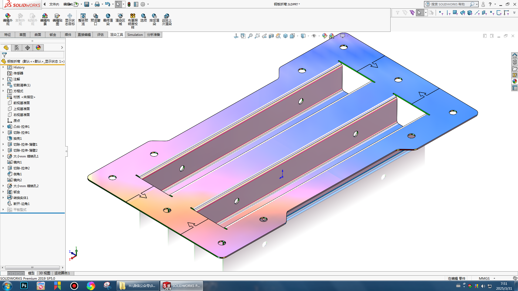
Task: Open the DisplayManager appearance tab icon
Action: (38, 48)
